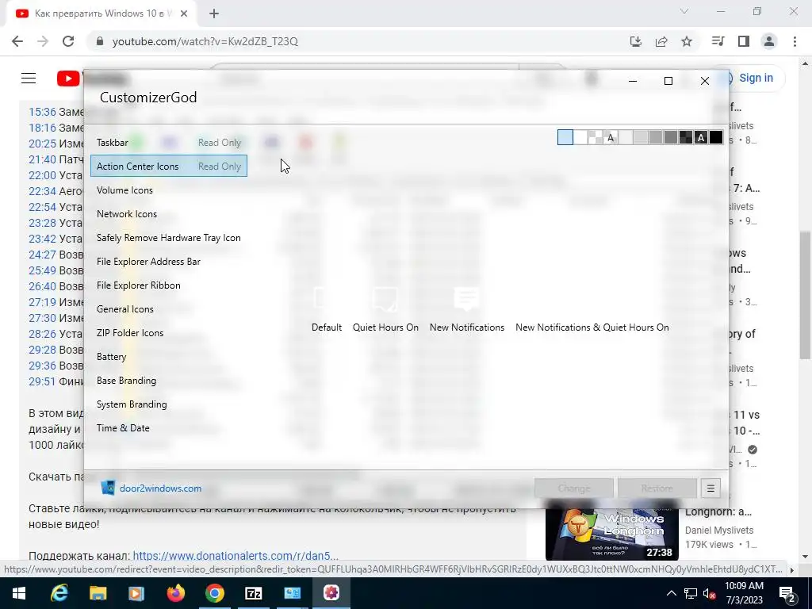Select the New Notifications icon
This screenshot has width=812, height=609.
pos(466,299)
